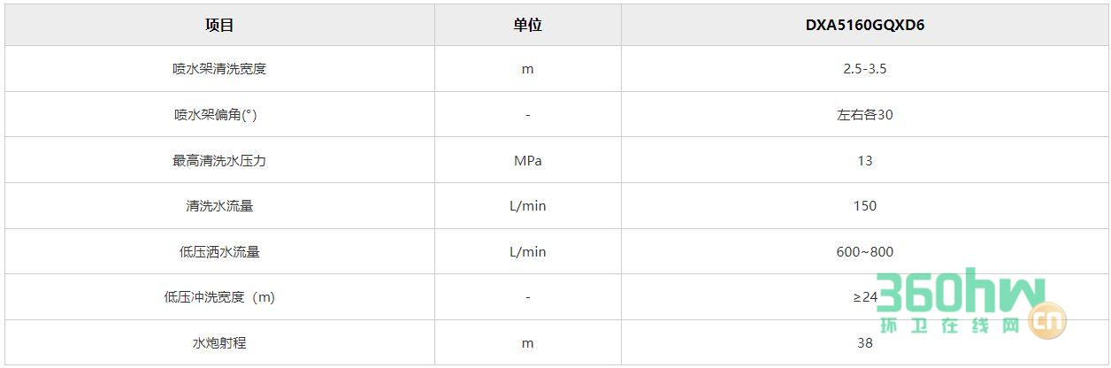Select the 水炮射程 row label

coord(219,343)
